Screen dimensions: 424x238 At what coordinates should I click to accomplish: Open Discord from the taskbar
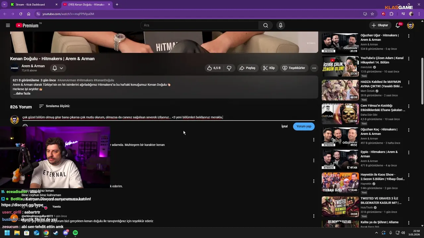(66, 233)
